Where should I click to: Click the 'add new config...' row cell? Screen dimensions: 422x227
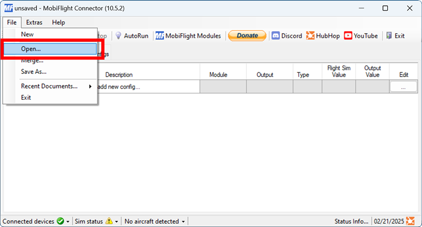coord(148,87)
